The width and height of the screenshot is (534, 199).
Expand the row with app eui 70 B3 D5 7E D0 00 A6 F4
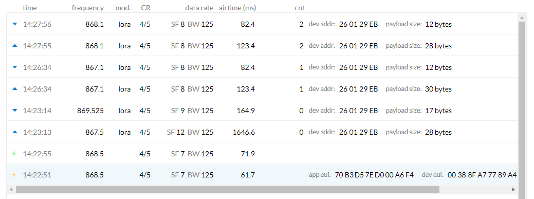(x=262, y=175)
